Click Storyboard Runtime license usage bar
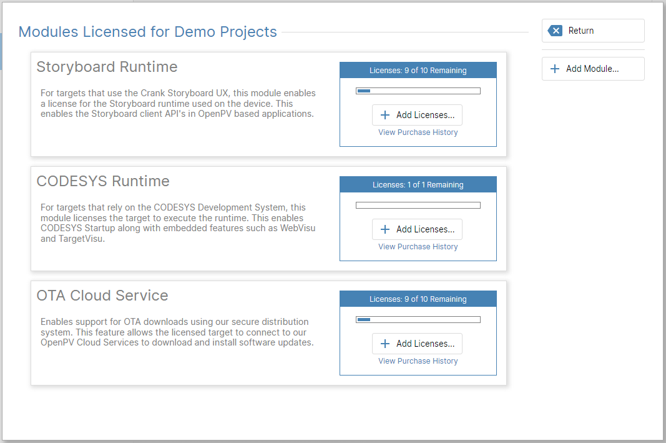The width and height of the screenshot is (666, 443). coord(418,91)
